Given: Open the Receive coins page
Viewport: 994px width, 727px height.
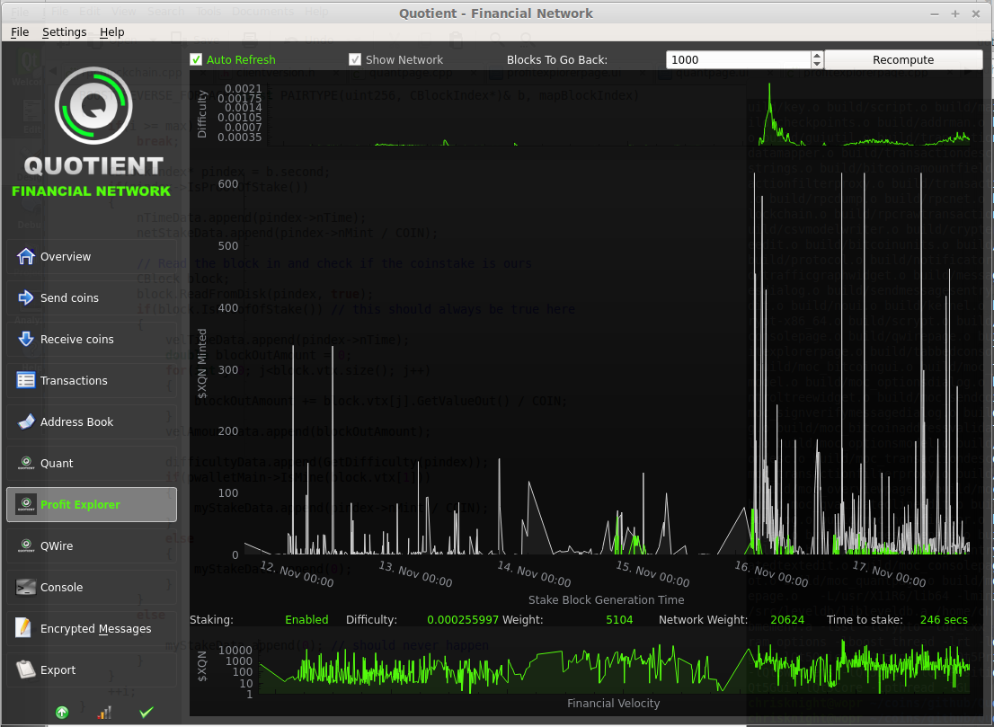Looking at the screenshot, I should pyautogui.click(x=92, y=339).
